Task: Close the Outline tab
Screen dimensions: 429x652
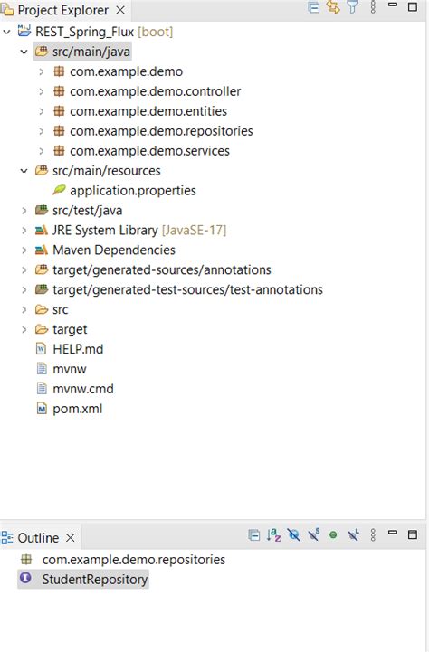Action: point(71,538)
